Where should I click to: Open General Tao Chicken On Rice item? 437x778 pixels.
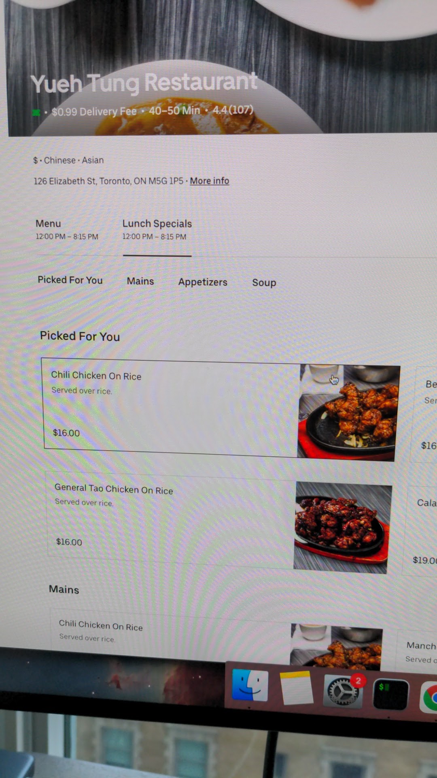pyautogui.click(x=218, y=523)
